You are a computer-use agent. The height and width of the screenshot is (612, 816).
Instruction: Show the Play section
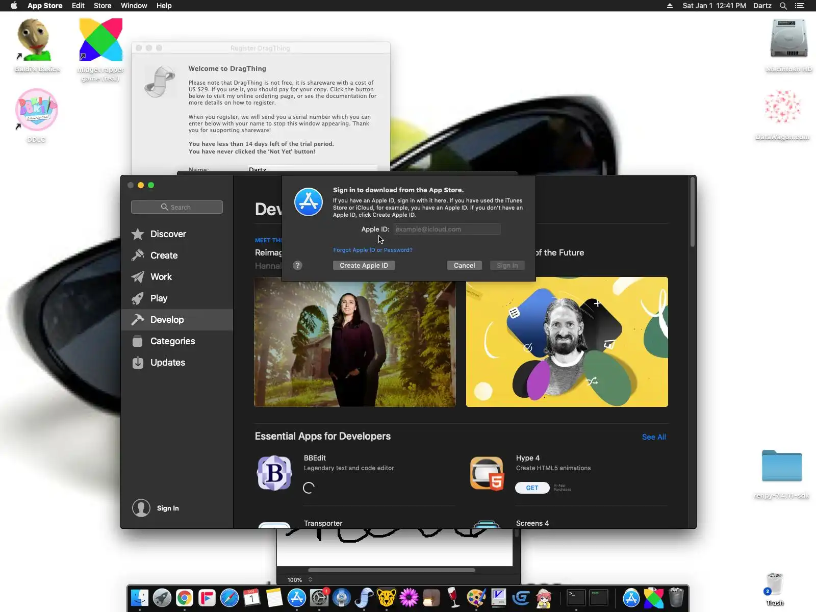click(177, 298)
